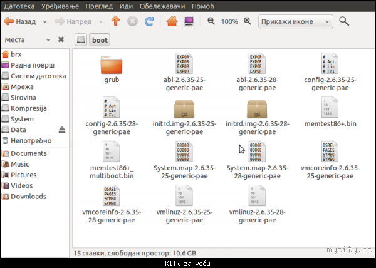
Task: Click the 100% zoom level
Action: coord(229,21)
